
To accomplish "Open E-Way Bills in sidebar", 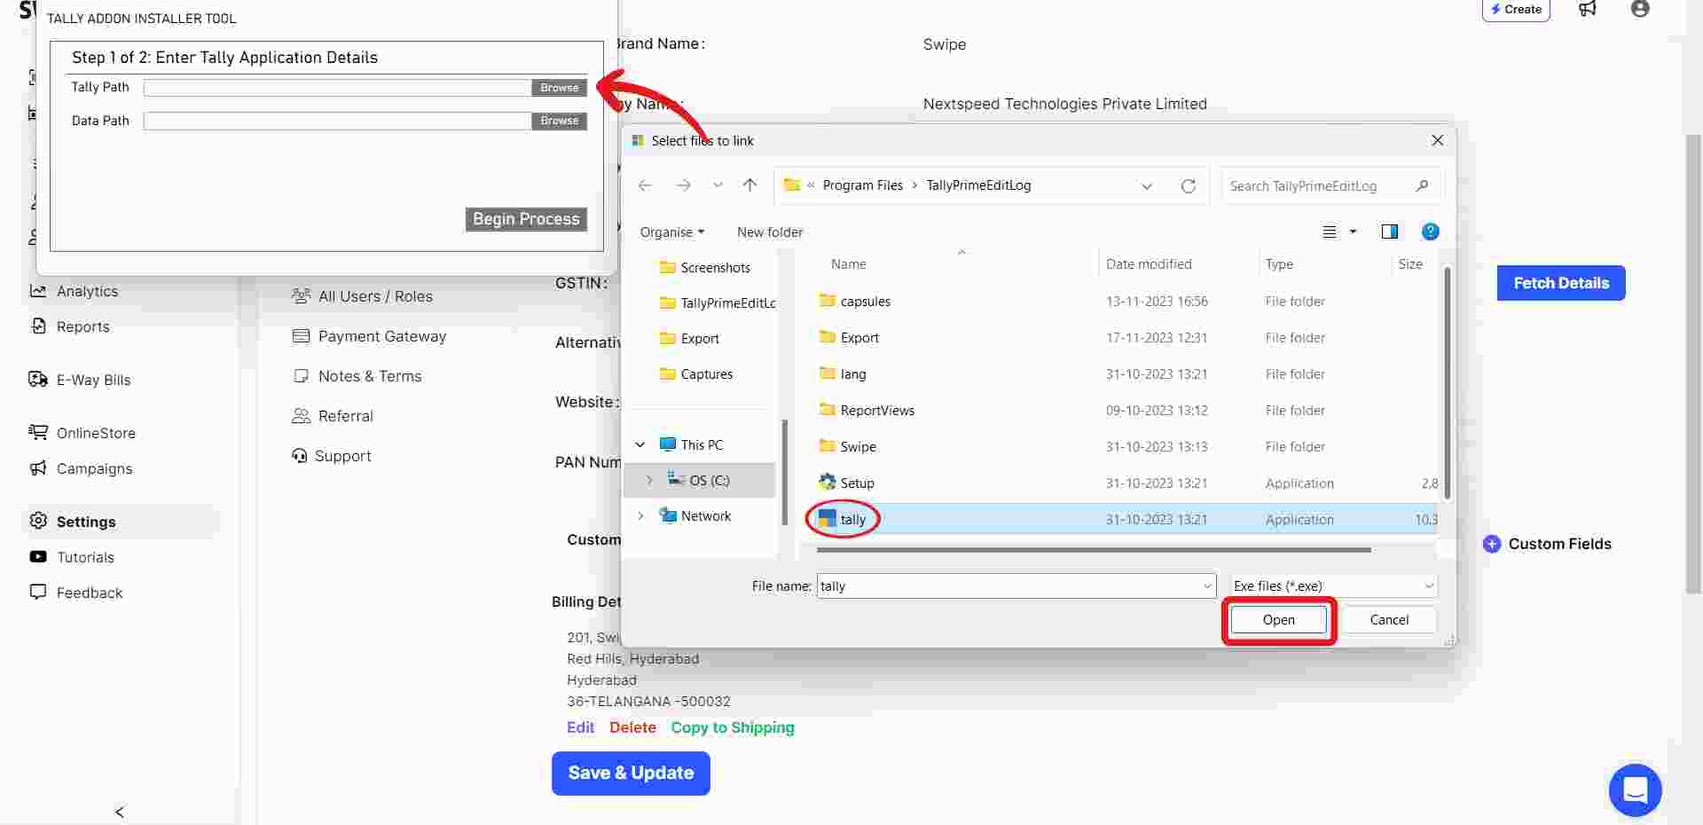I will coord(81,380).
